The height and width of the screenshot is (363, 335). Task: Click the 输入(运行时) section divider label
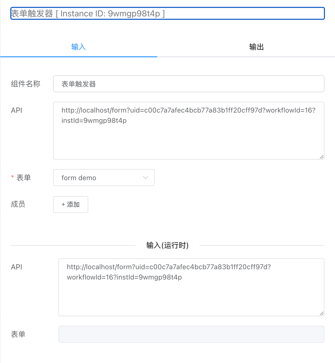click(x=167, y=245)
